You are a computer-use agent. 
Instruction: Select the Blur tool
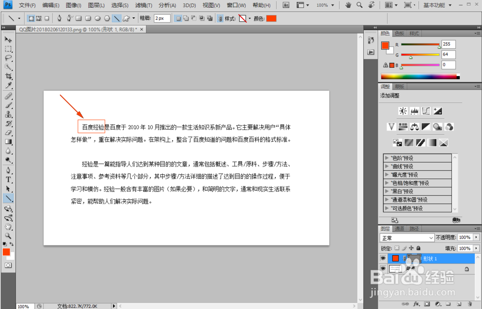(8, 151)
